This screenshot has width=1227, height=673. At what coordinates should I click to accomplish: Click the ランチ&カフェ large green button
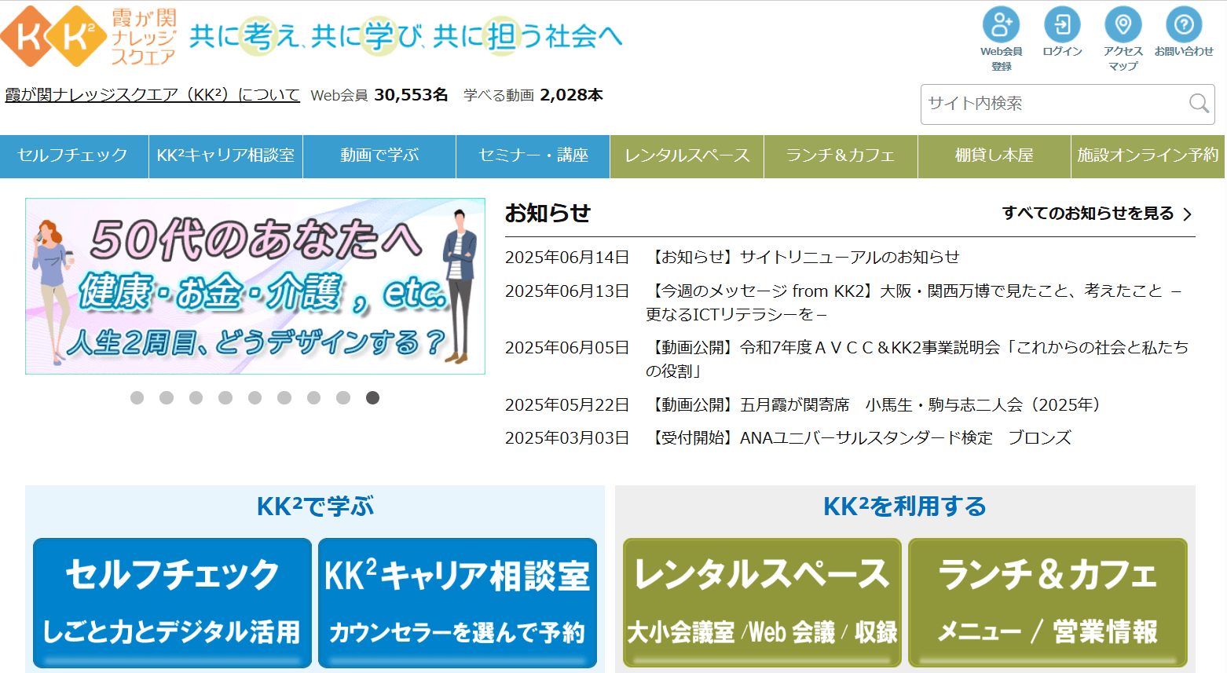point(1047,602)
